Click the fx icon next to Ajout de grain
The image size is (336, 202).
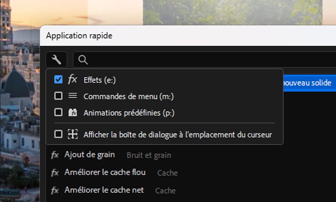55,155
